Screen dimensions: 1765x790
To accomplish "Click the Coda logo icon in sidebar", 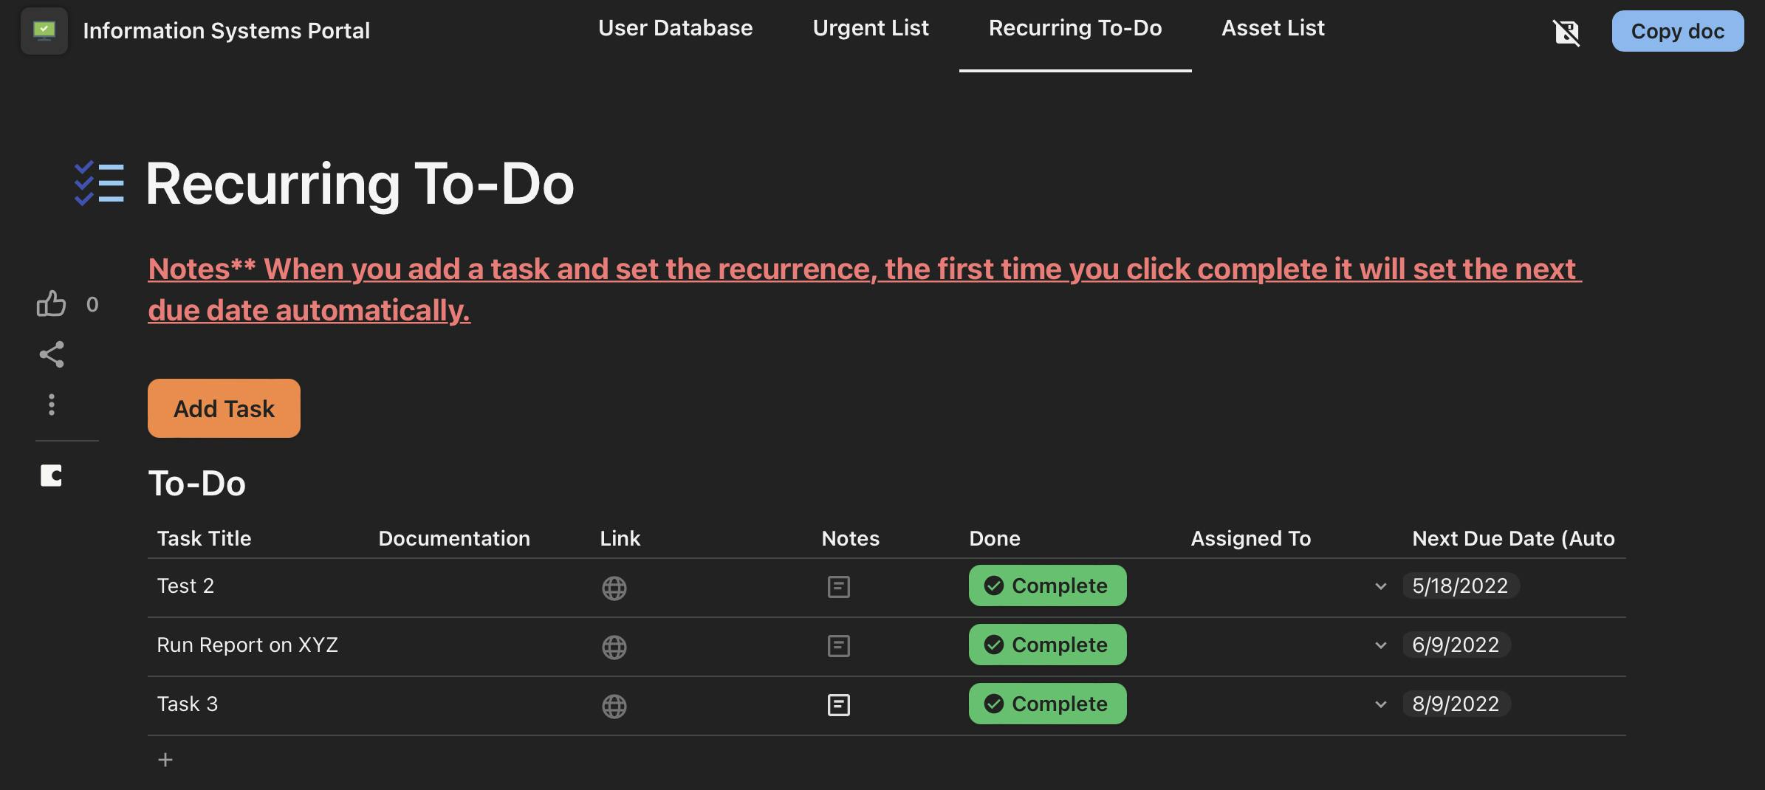I will pos(51,475).
